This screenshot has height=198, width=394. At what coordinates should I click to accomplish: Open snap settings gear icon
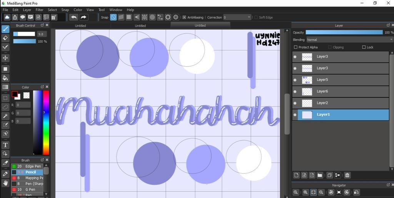pyautogui.click(x=176, y=17)
